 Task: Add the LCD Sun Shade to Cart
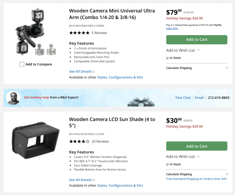tap(197, 146)
